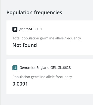The image size is (93, 105).
Task: Select the Population frequencies heading
Action: (34, 13)
